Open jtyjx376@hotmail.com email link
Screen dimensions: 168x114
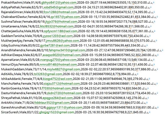tap(61, 22)
